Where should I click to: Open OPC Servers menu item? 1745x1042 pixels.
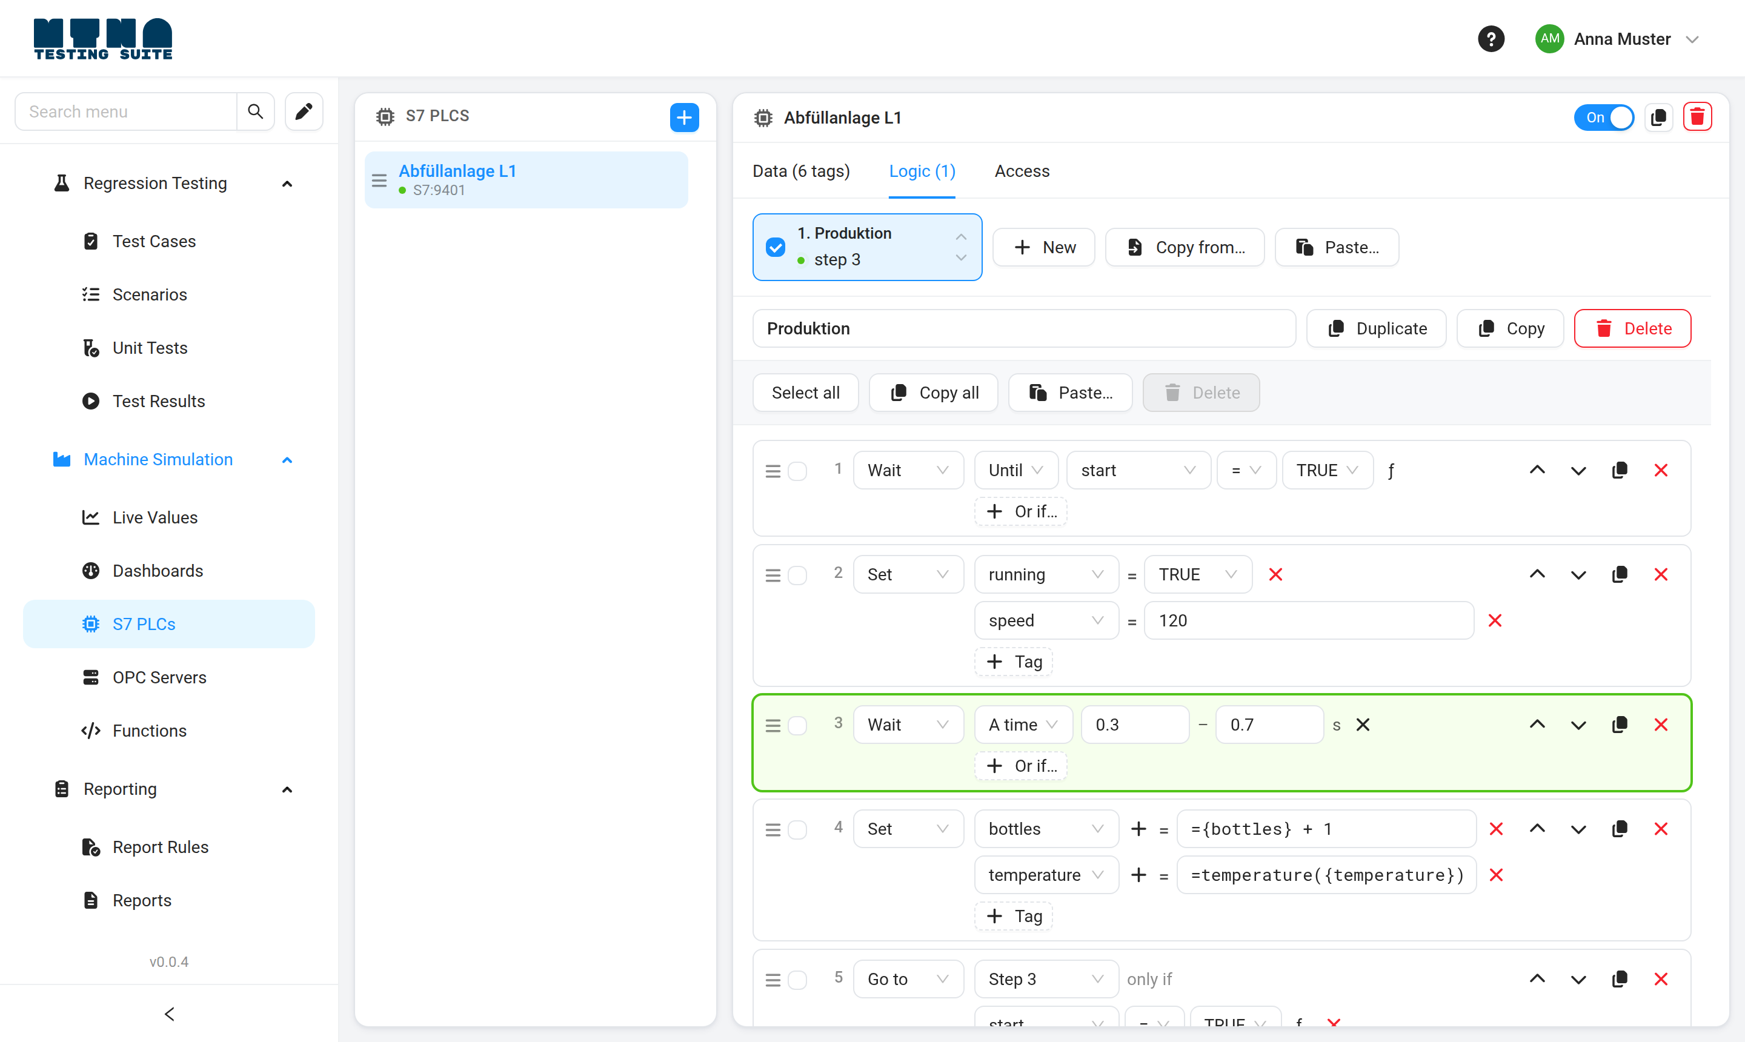coord(168,677)
